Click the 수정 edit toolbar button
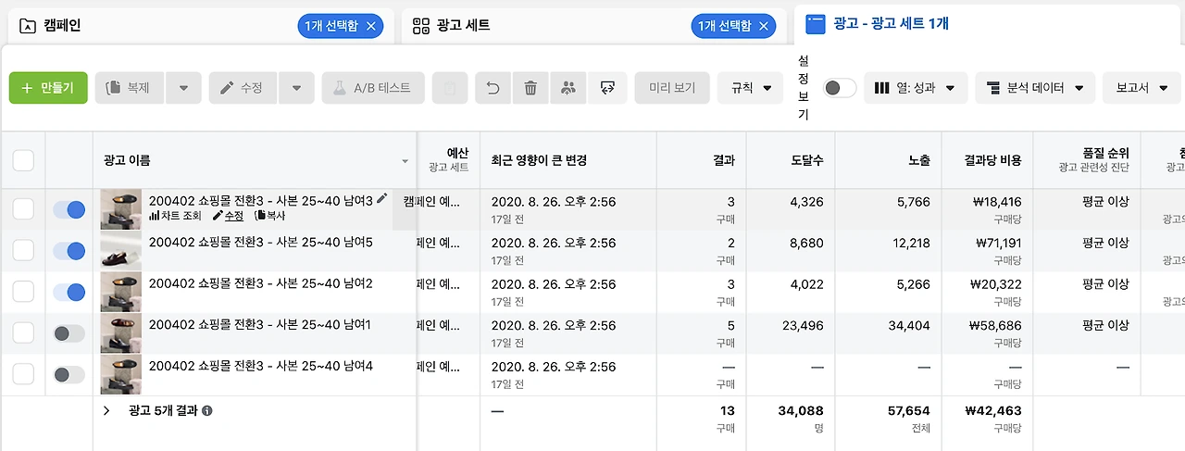Image resolution: width=1185 pixels, height=451 pixels. [243, 88]
